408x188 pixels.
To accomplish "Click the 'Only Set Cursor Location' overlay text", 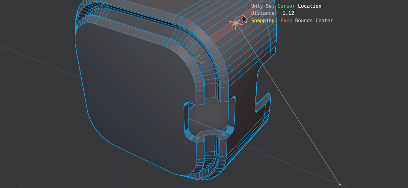I will 286,6.
